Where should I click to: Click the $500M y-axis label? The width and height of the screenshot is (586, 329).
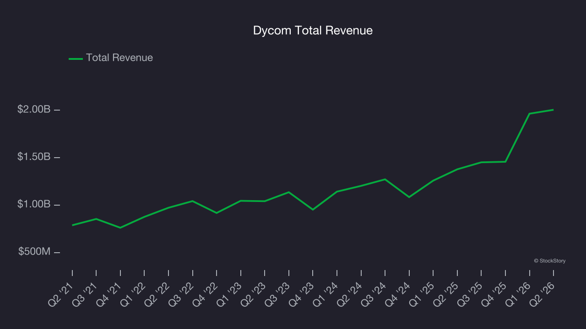[x=34, y=252]
